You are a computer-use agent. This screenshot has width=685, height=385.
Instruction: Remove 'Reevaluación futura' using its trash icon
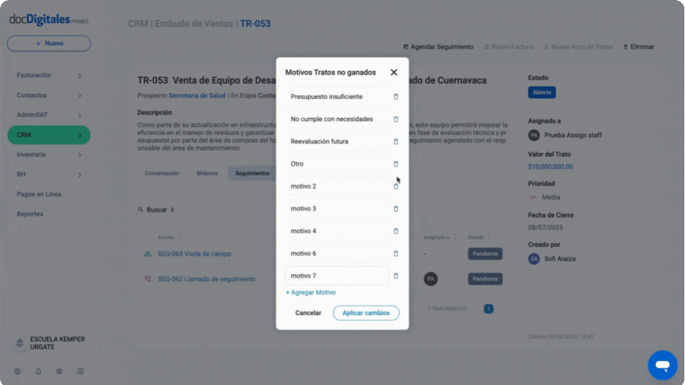[396, 142]
